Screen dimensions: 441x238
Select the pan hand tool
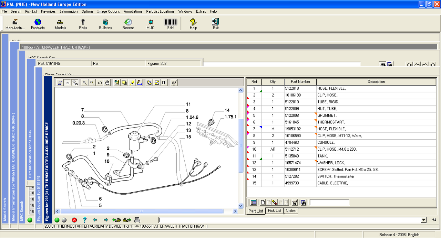[107, 83]
